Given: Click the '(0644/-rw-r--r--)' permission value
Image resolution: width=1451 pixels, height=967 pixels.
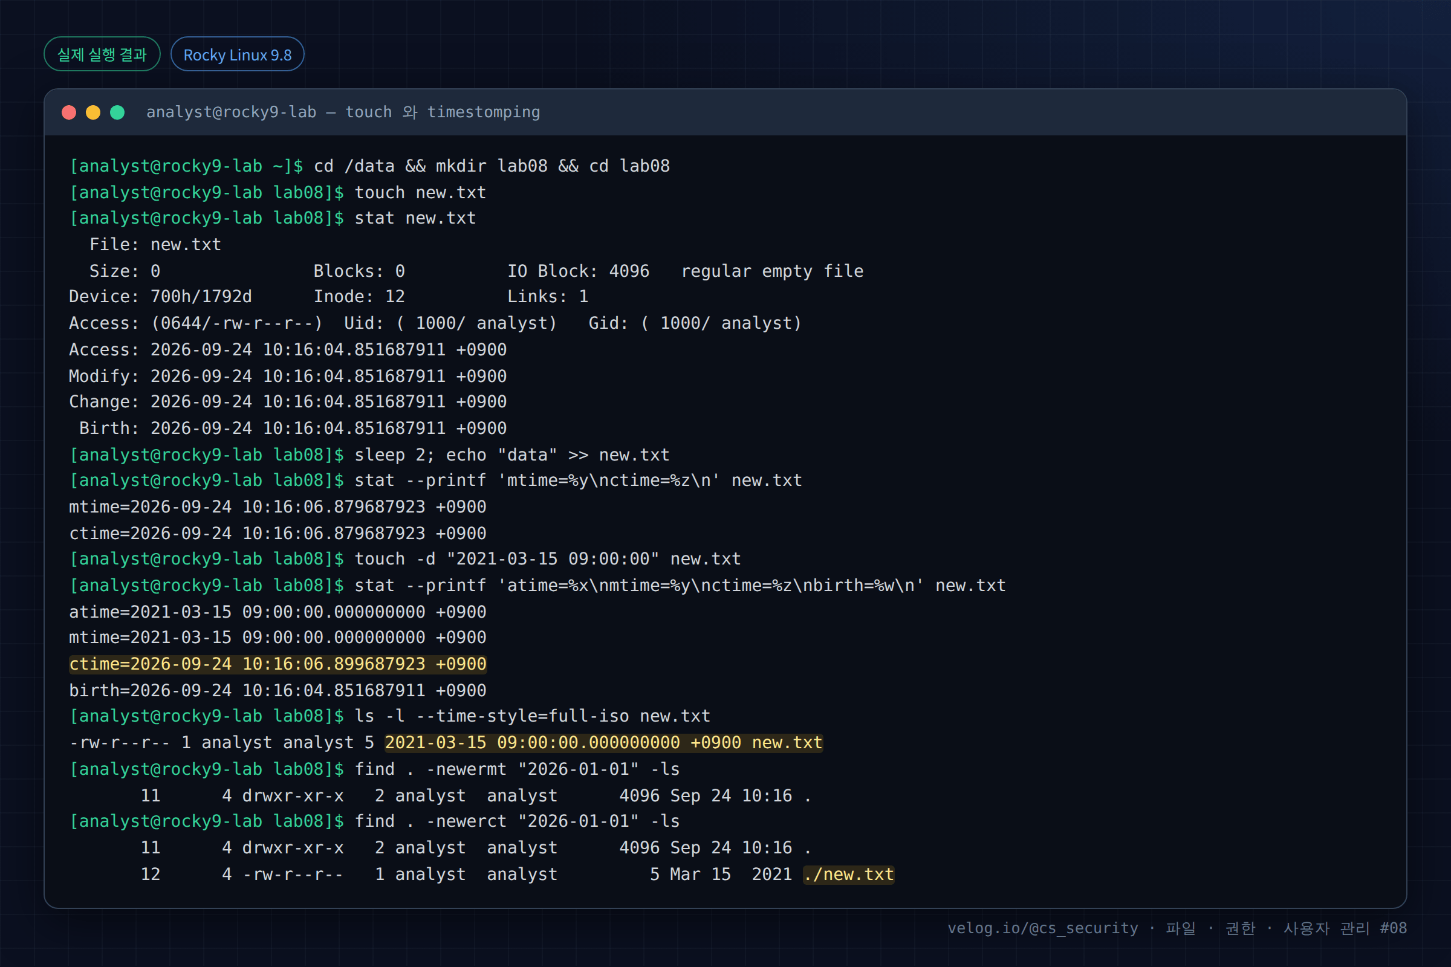Looking at the screenshot, I should [237, 323].
